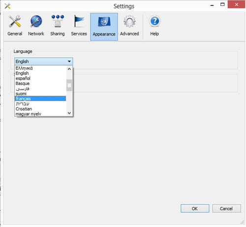Select the Appearance flag icon
This screenshot has width=246, height=227.
[x=104, y=22]
